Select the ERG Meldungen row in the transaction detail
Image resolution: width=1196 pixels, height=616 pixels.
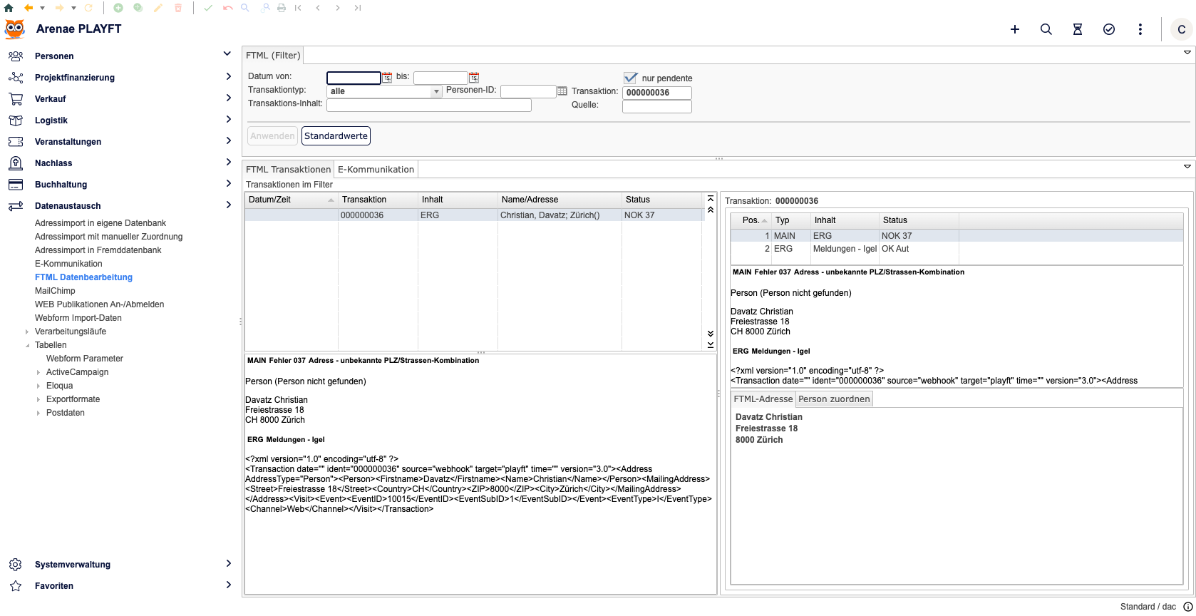tap(845, 249)
